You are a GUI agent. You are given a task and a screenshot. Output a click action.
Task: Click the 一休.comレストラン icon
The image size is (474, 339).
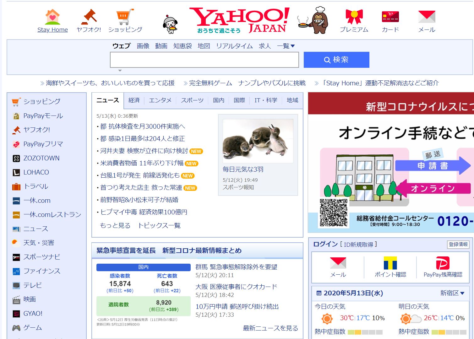(16, 215)
